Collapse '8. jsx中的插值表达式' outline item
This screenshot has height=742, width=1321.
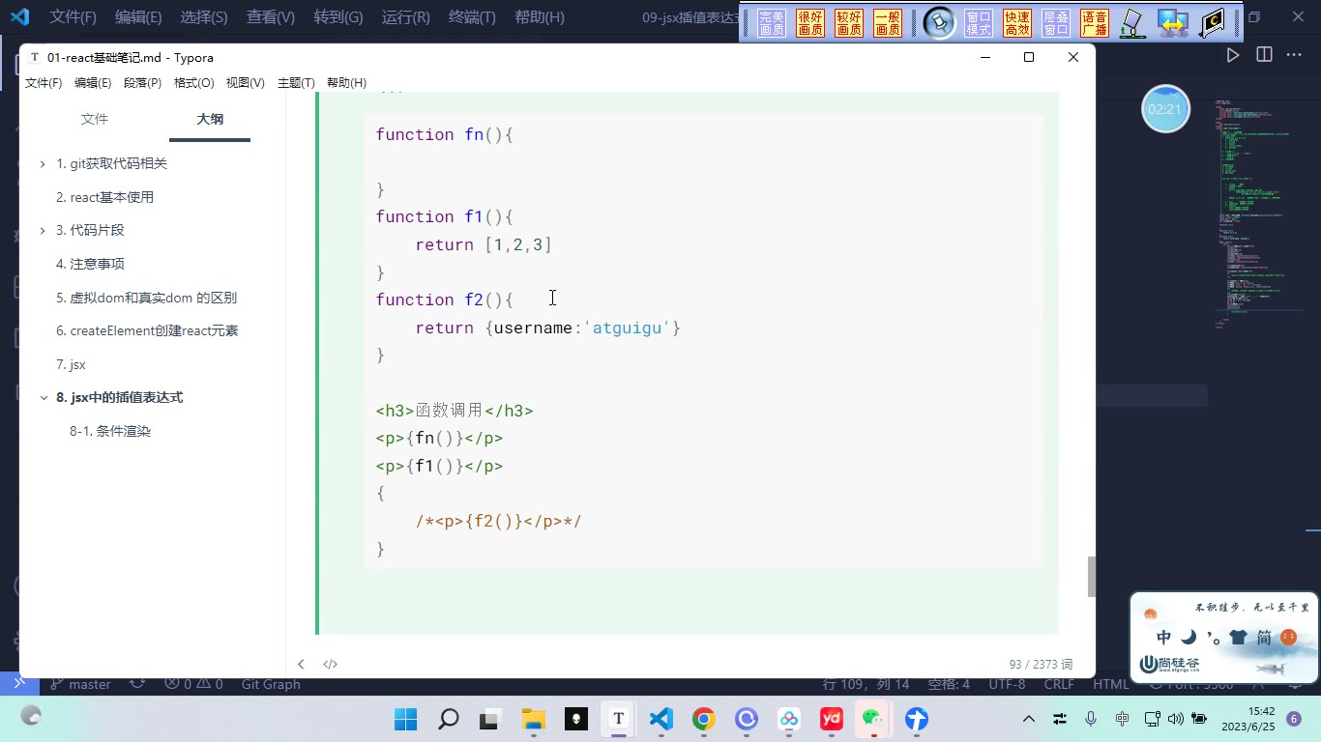[x=43, y=398]
